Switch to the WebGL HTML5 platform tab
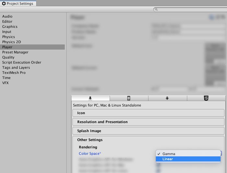227x173 pixels. 206,98
